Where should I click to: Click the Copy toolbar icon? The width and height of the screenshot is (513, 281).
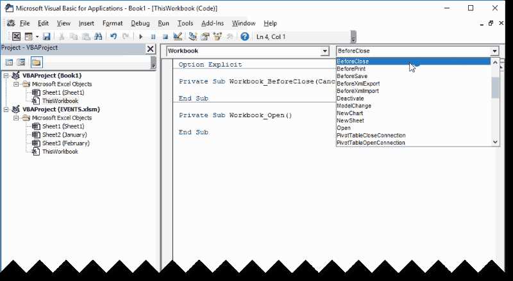pos(74,36)
